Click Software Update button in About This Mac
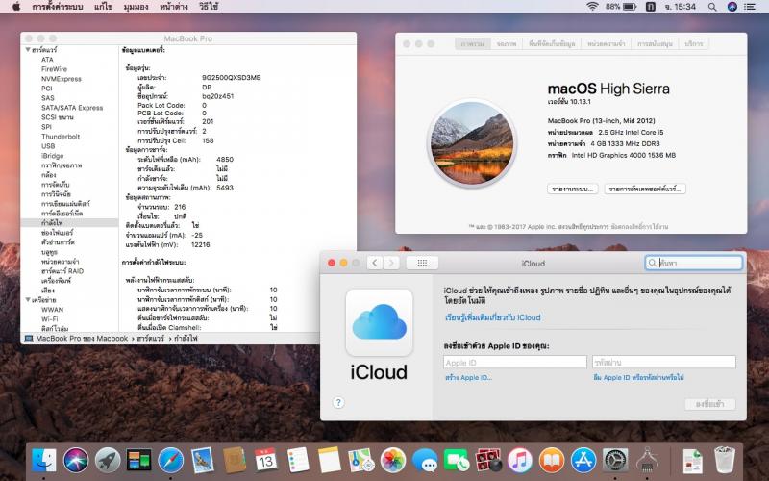 coord(645,189)
